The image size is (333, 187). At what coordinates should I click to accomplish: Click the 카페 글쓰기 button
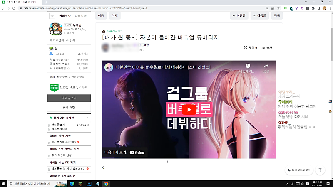pos(69,98)
